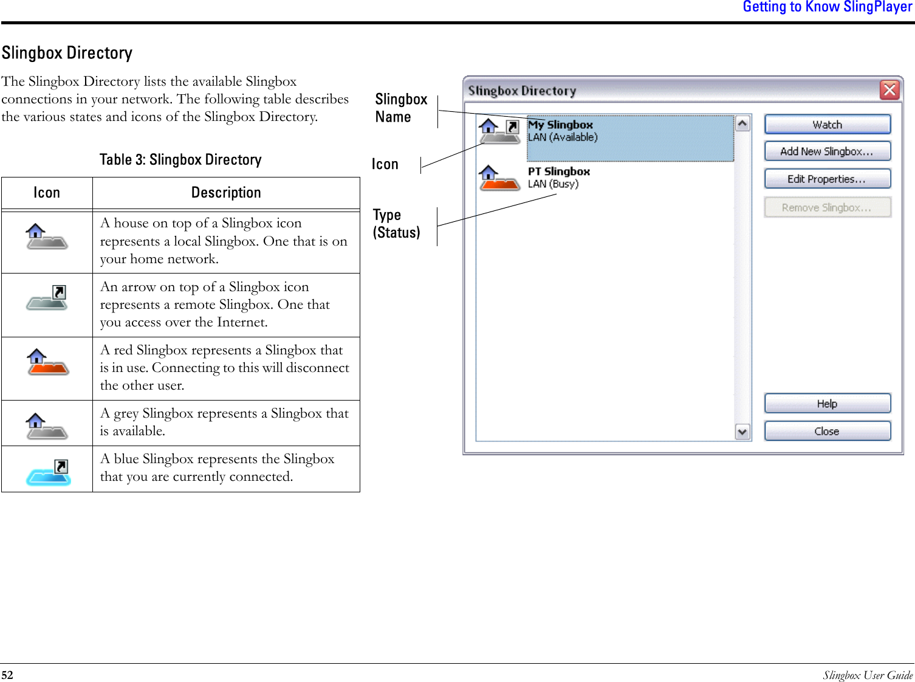Click page number 52 in footer
The height and width of the screenshot is (682, 915).
click(x=7, y=675)
